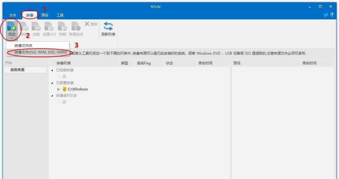Switch to the 工具 tab

click(x=60, y=15)
